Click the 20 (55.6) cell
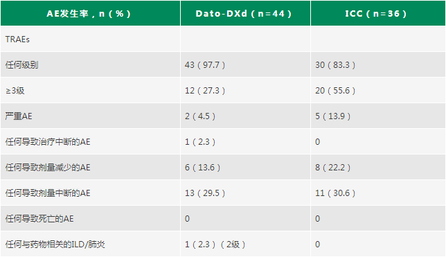Image resolution: width=446 pixels, height=257 pixels. (x=335, y=91)
